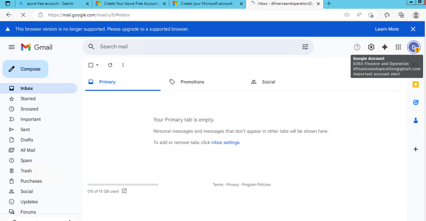Screen dimensions: 426x221
Task: Switch to the Promotions tab
Action: 192,82
